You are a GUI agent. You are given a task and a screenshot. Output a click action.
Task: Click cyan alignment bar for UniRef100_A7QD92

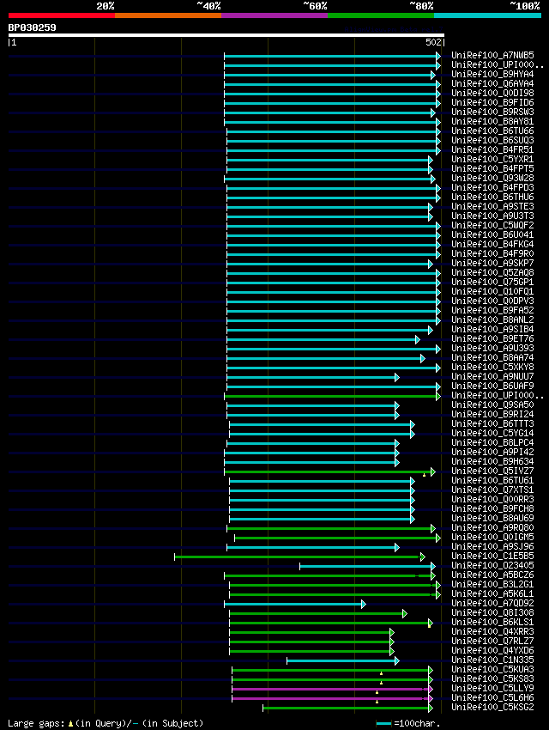295,605
